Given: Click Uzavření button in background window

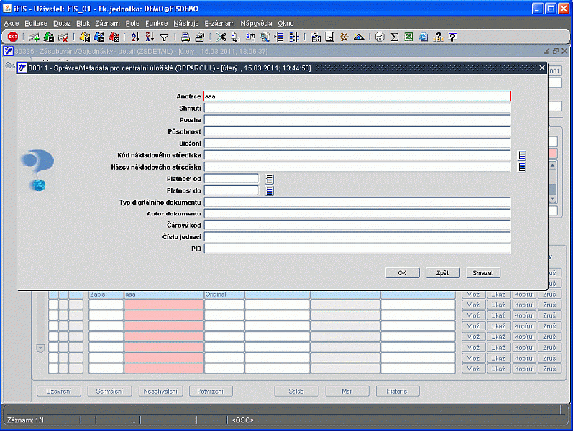Looking at the screenshot, I should [x=59, y=391].
